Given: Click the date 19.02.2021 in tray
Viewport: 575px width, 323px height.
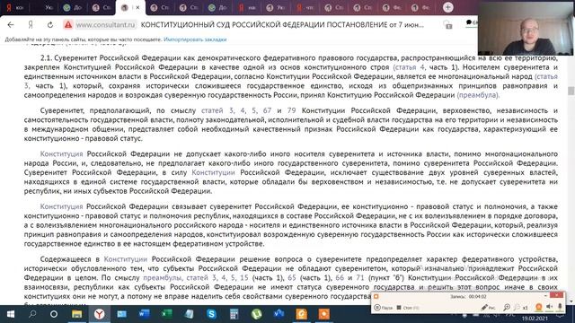Looking at the screenshot, I should click(x=535, y=319).
